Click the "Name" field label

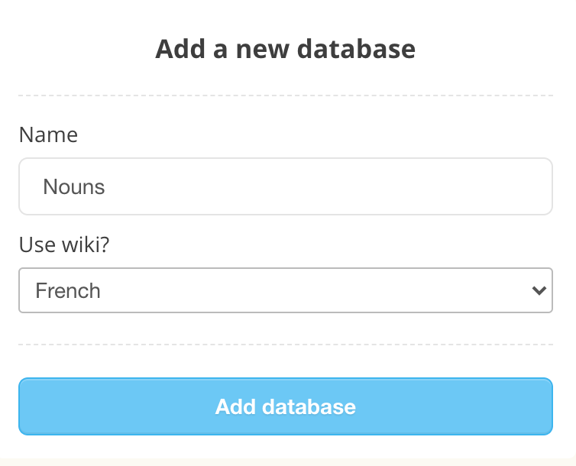[48, 135]
